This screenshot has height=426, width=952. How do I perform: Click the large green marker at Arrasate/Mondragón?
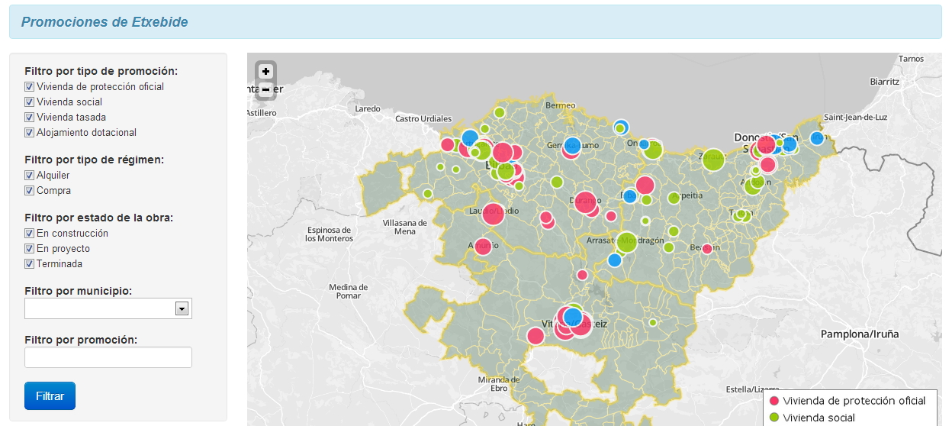(x=626, y=242)
